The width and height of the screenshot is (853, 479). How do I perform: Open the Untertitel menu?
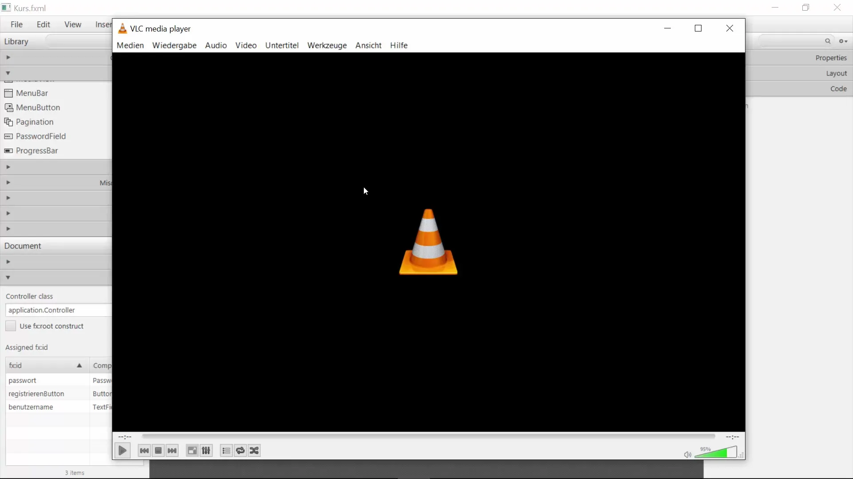282,45
